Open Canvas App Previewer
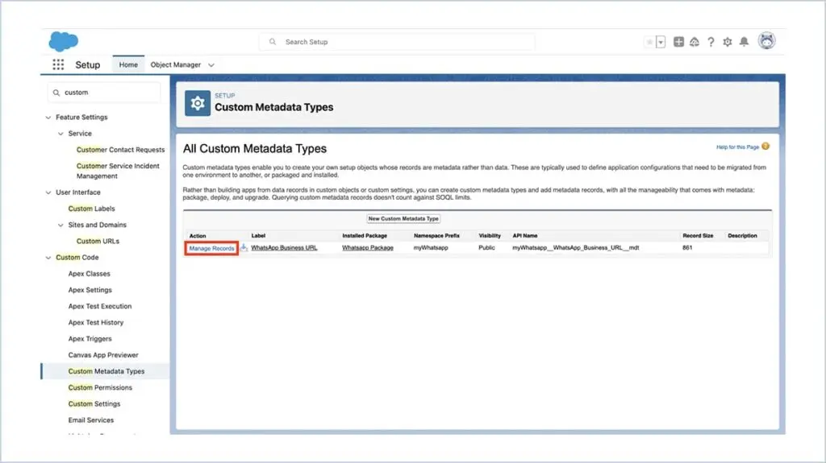 tap(103, 356)
